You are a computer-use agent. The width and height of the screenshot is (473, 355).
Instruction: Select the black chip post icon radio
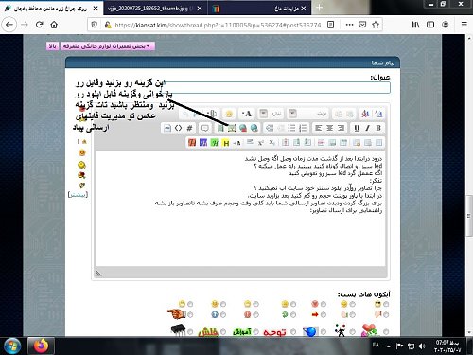190,332
